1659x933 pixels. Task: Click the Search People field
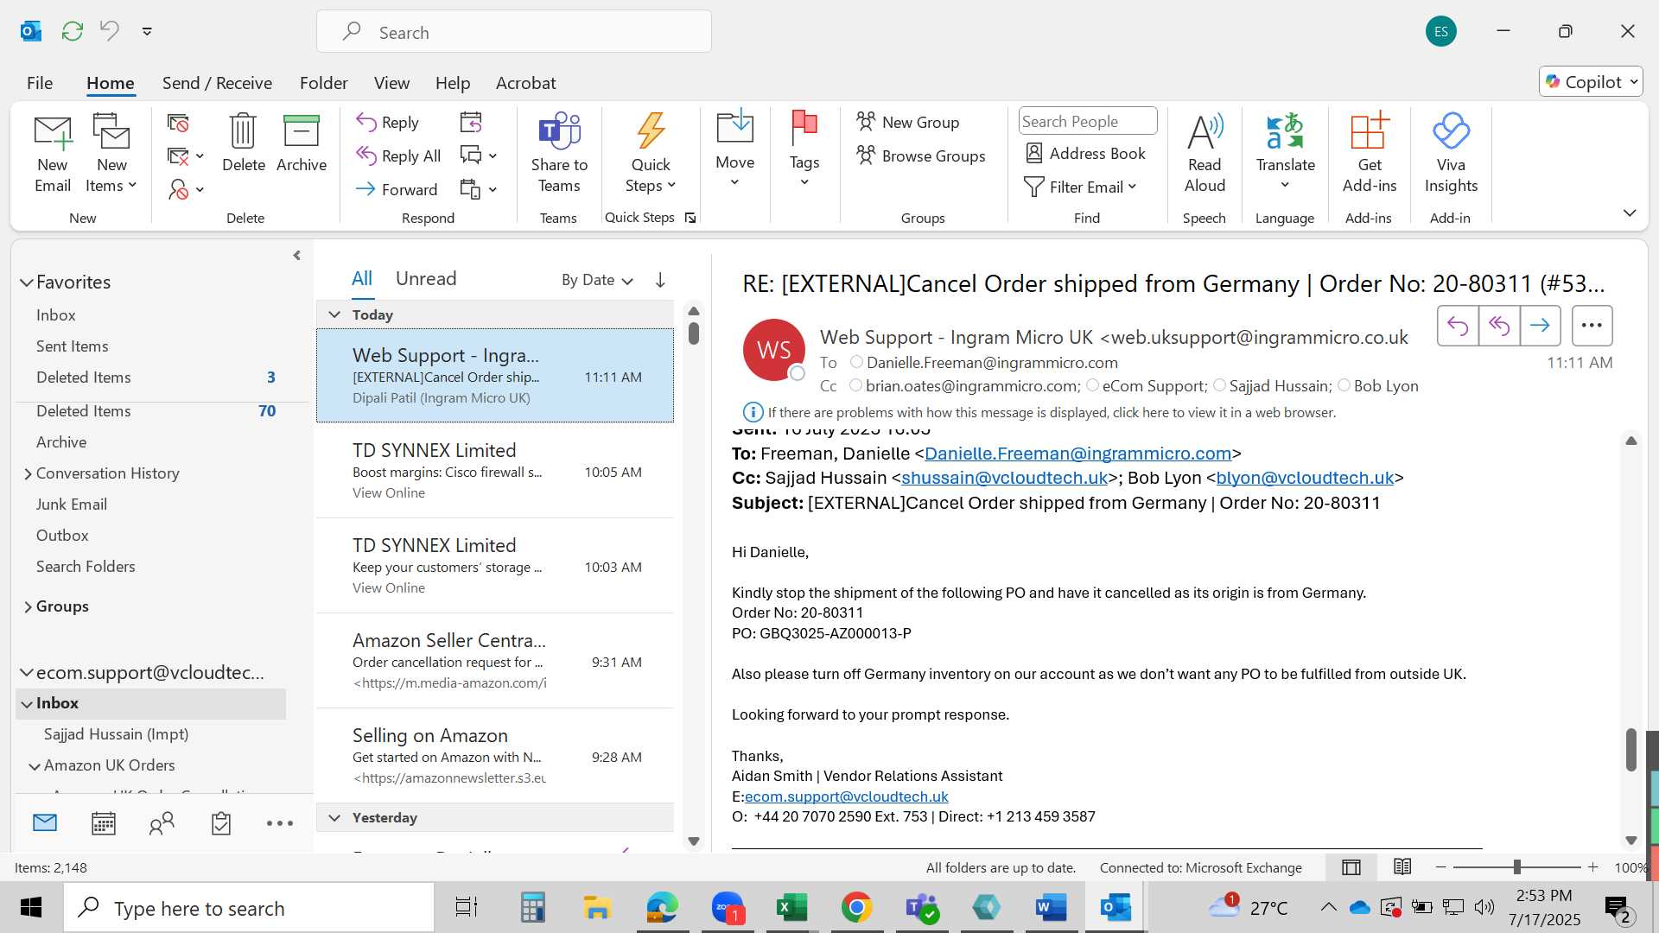[x=1087, y=121]
